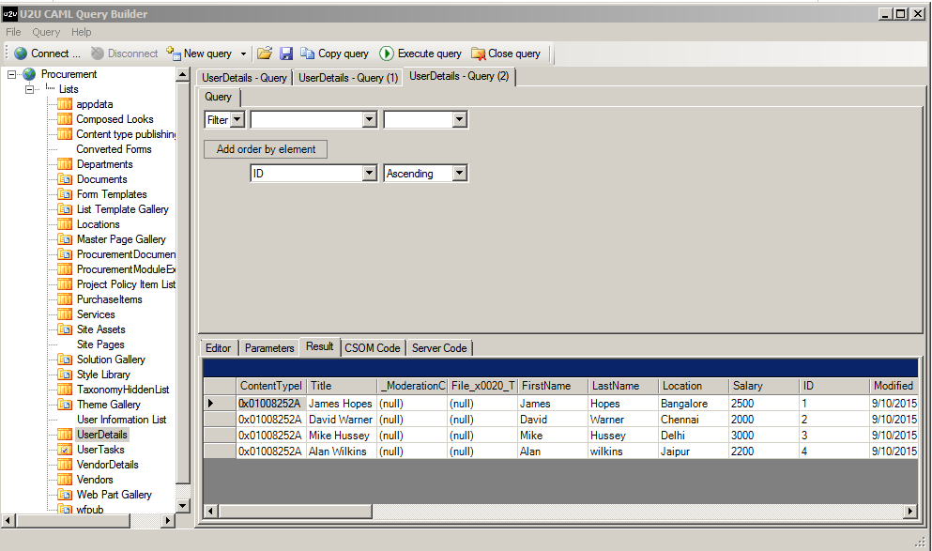Click the open folder icon
Image resolution: width=932 pixels, height=551 pixels.
(x=265, y=54)
